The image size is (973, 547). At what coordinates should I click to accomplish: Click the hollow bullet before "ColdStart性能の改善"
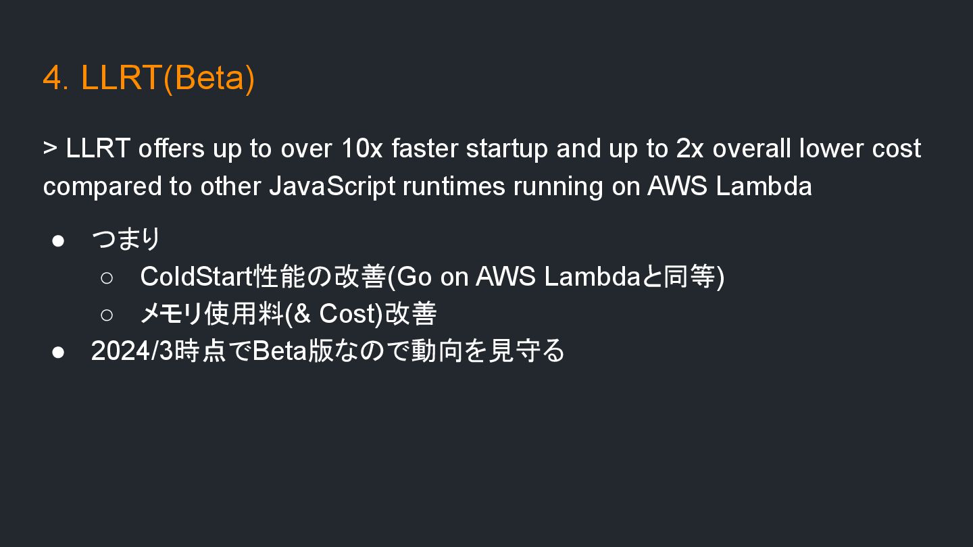[106, 278]
